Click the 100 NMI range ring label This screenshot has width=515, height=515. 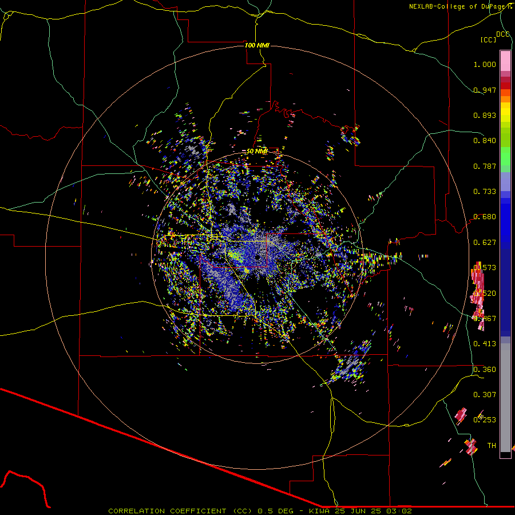pyautogui.click(x=257, y=45)
